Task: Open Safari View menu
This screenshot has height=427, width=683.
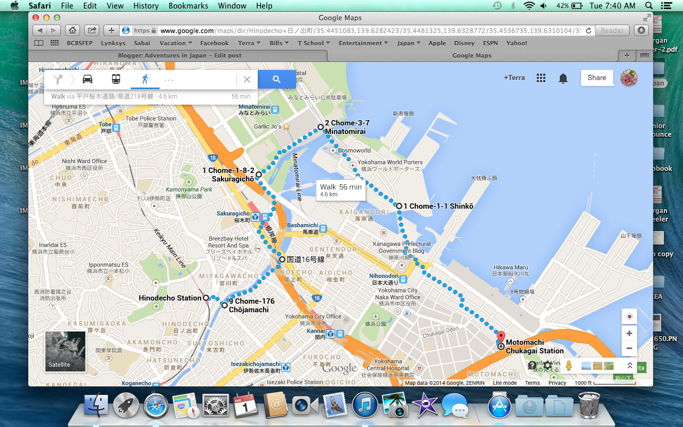Action: coord(115,6)
